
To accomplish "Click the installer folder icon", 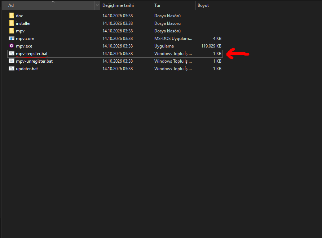I will click(12, 23).
